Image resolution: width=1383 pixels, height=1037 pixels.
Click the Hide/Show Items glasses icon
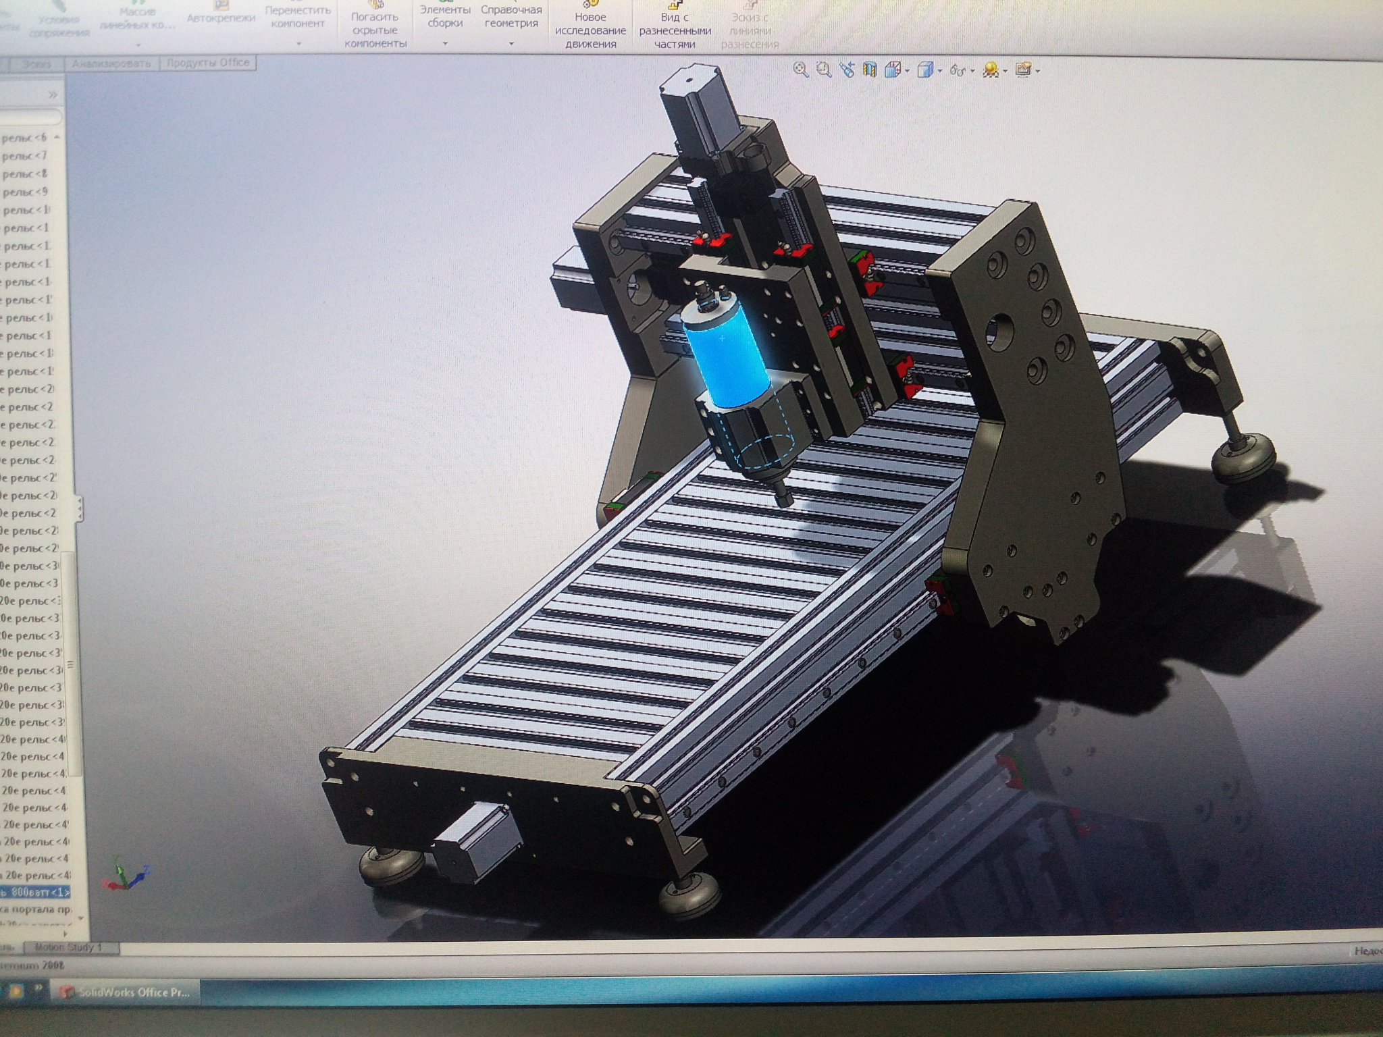[x=958, y=70]
